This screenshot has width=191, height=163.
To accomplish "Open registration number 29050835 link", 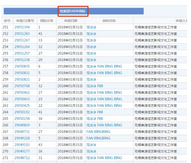I will tap(22, 66).
